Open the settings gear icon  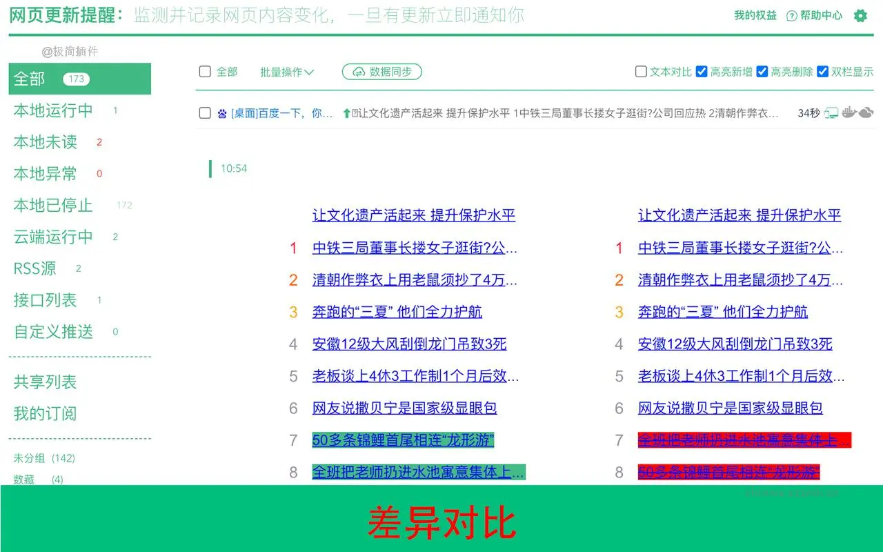coord(860,15)
